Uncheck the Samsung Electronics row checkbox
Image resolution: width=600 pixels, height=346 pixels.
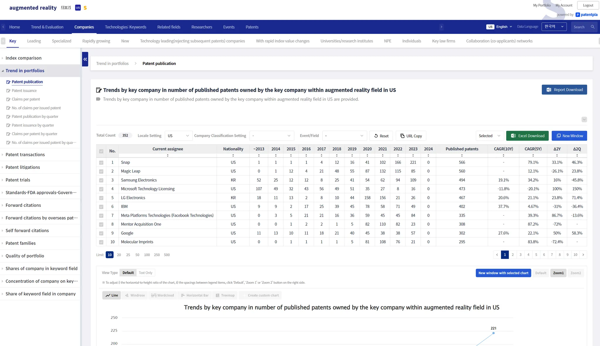click(x=101, y=180)
